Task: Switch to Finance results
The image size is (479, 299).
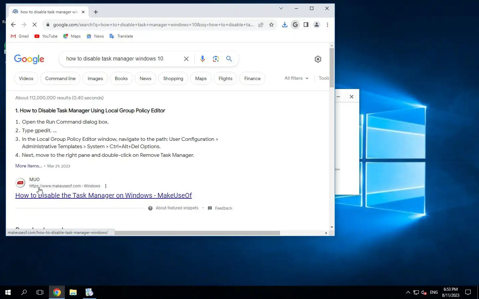Action: tap(252, 78)
